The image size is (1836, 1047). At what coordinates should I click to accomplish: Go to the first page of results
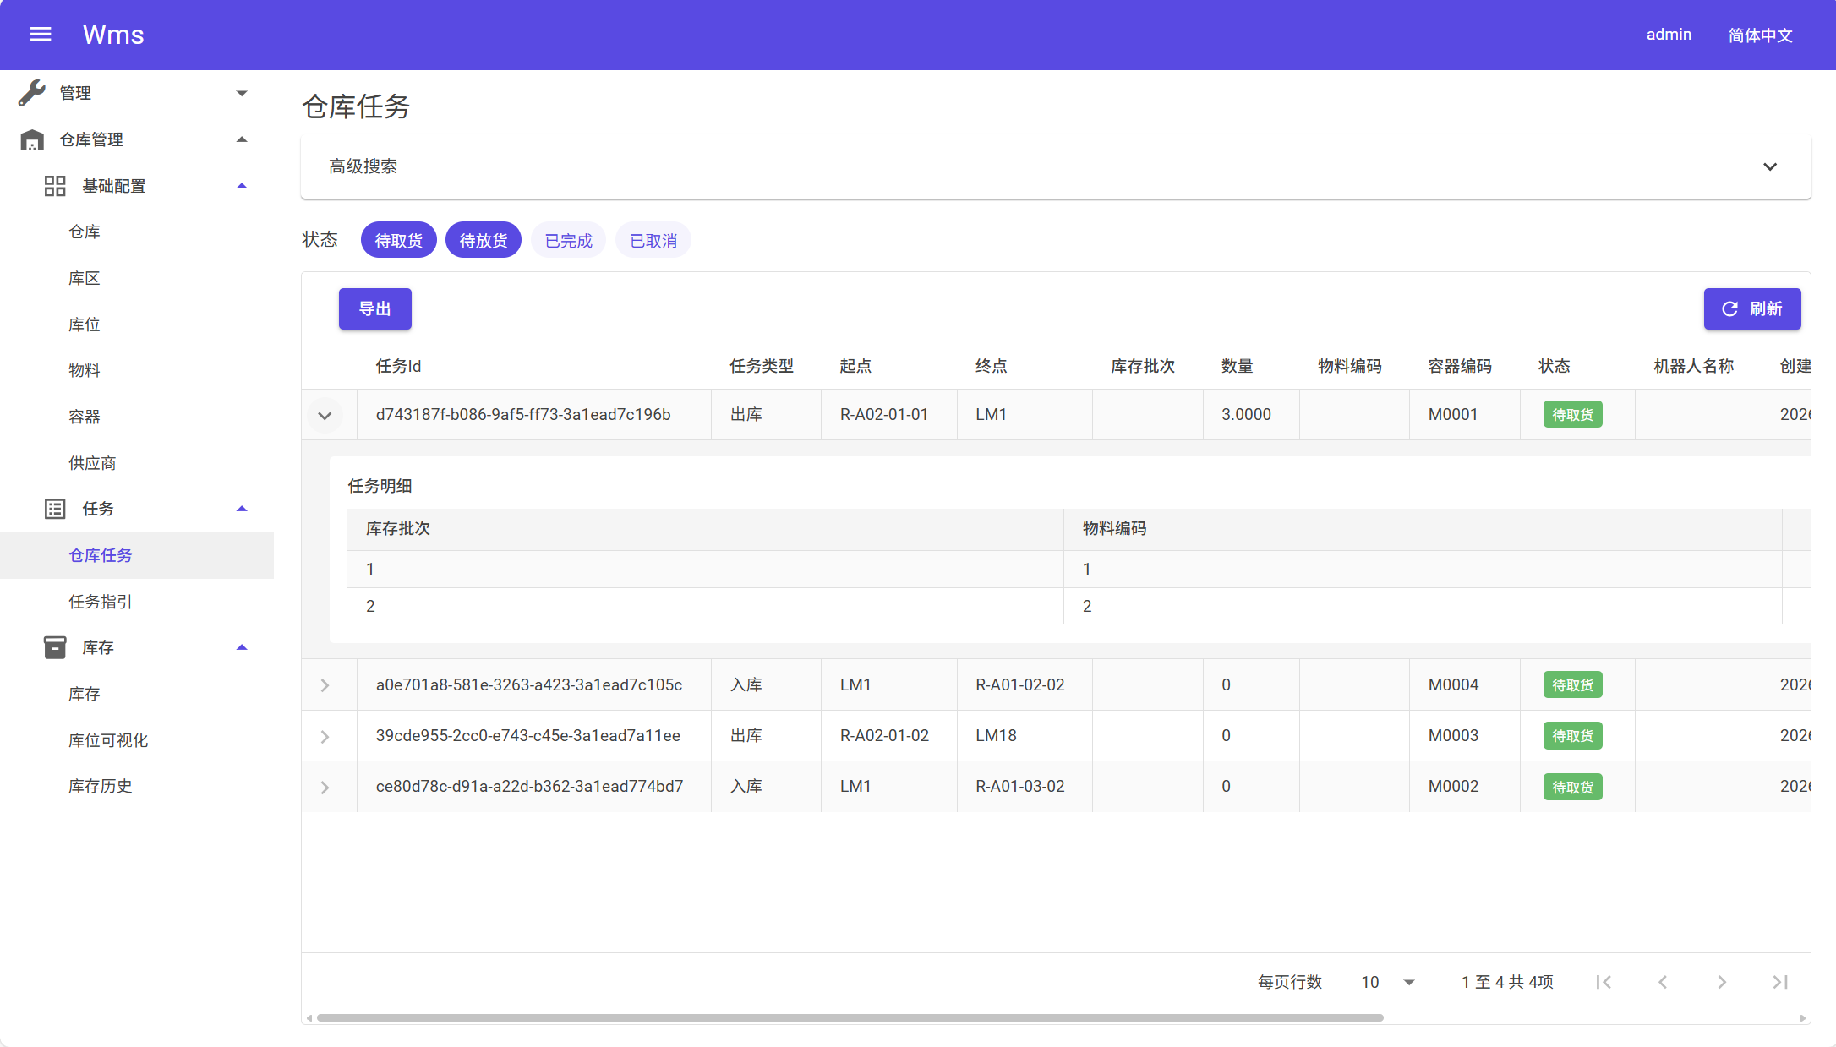point(1604,982)
